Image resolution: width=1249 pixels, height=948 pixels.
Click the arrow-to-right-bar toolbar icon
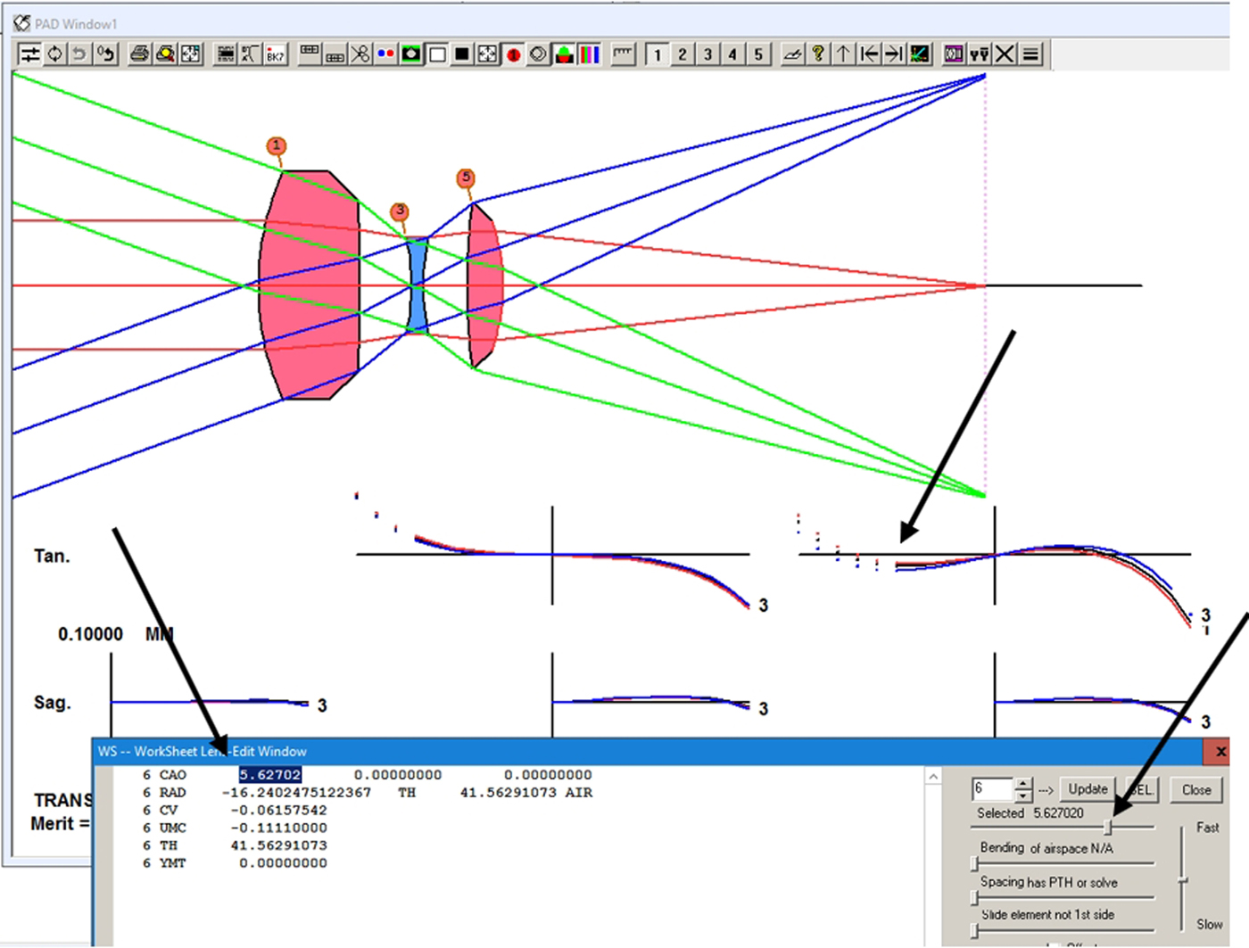tap(894, 54)
